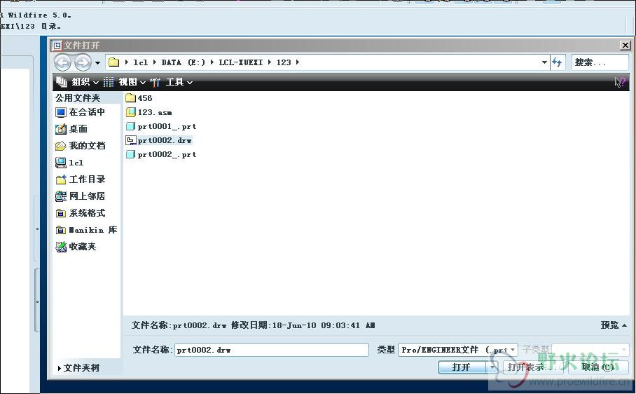Viewport: 636px width, 394px height.
Task: Click the 取消(C) button
Action: (x=597, y=367)
